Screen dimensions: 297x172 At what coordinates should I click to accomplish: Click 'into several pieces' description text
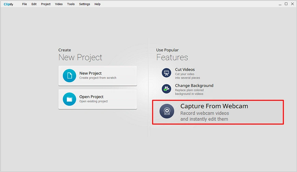(x=187, y=78)
